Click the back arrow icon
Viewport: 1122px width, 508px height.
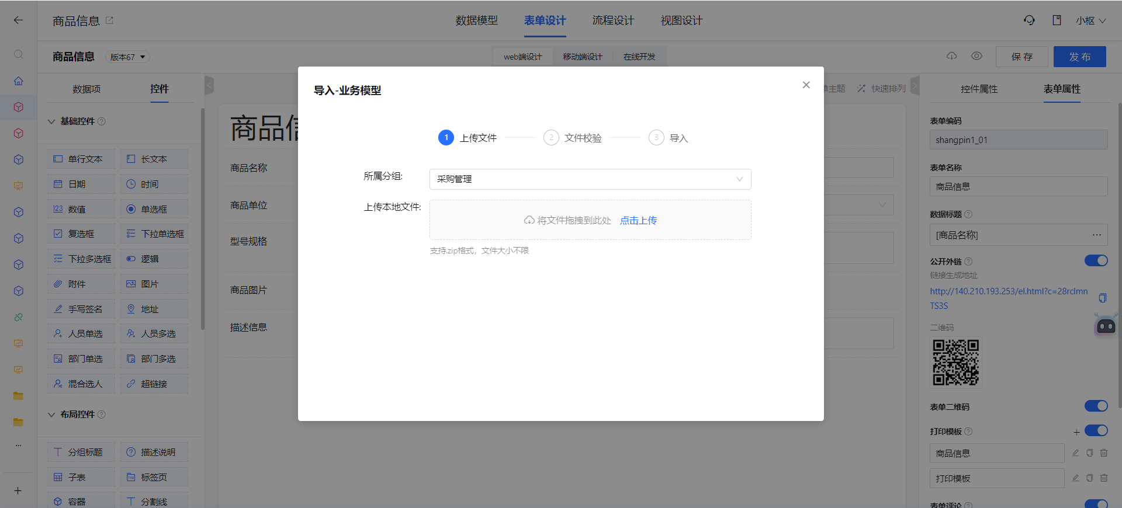coord(18,20)
